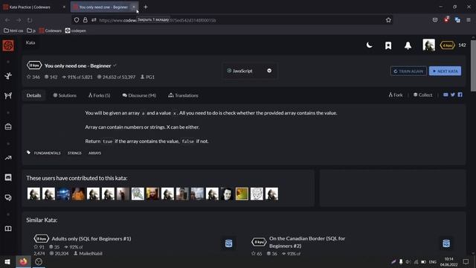Share the kata via email icon

pyautogui.click(x=446, y=95)
